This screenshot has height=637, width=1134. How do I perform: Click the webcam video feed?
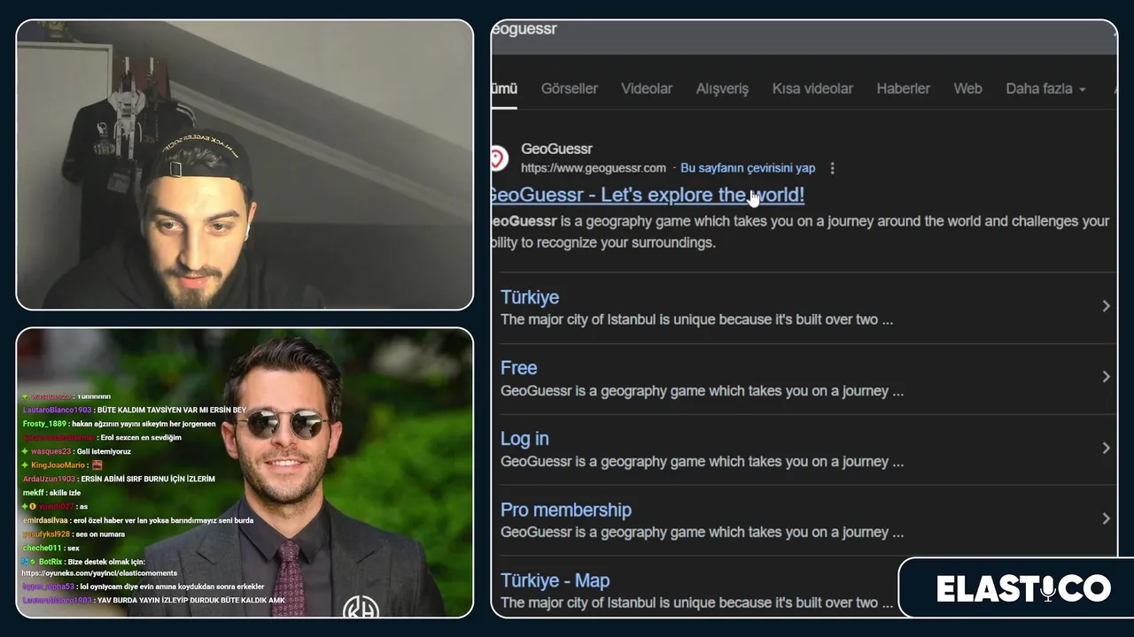click(x=245, y=165)
